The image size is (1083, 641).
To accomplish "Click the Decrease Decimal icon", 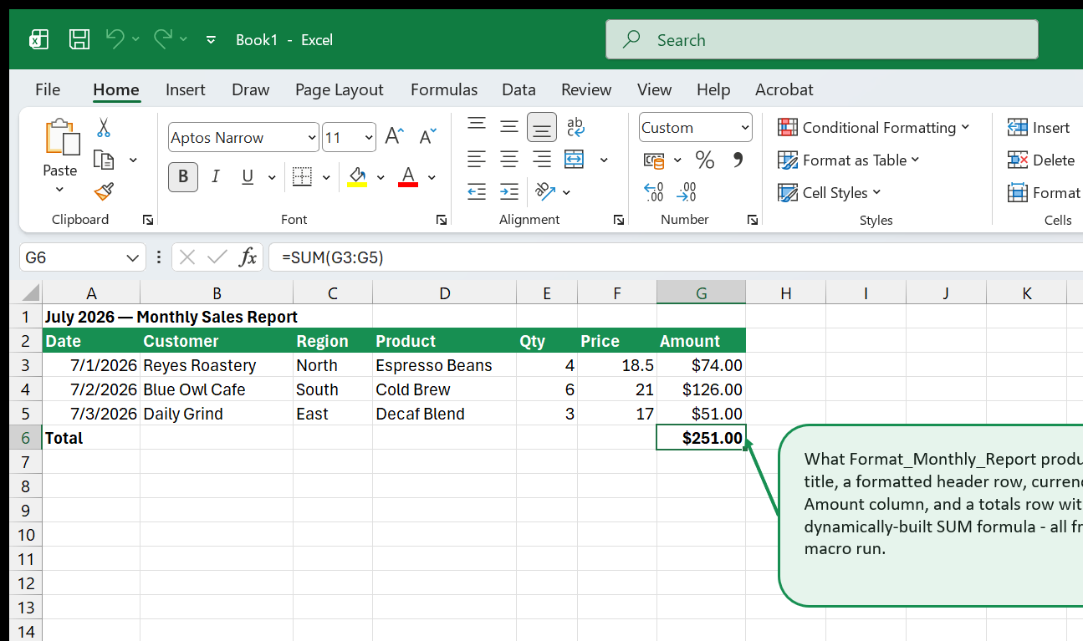I will [687, 192].
